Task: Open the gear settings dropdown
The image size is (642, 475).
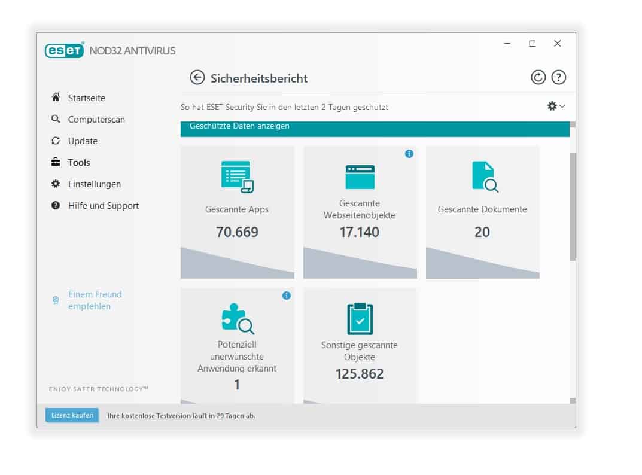Action: (556, 106)
